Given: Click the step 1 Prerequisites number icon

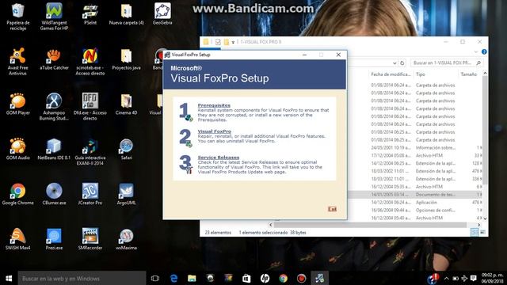Looking at the screenshot, I should (185, 112).
